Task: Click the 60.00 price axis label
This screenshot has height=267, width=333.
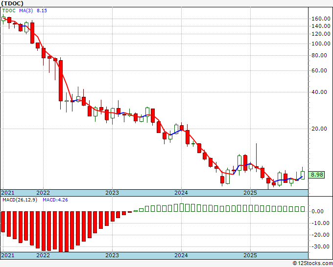Action: [x=319, y=70]
